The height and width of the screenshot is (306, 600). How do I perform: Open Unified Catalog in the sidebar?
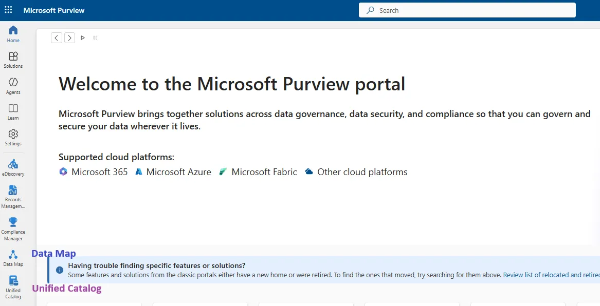pyautogui.click(x=13, y=288)
